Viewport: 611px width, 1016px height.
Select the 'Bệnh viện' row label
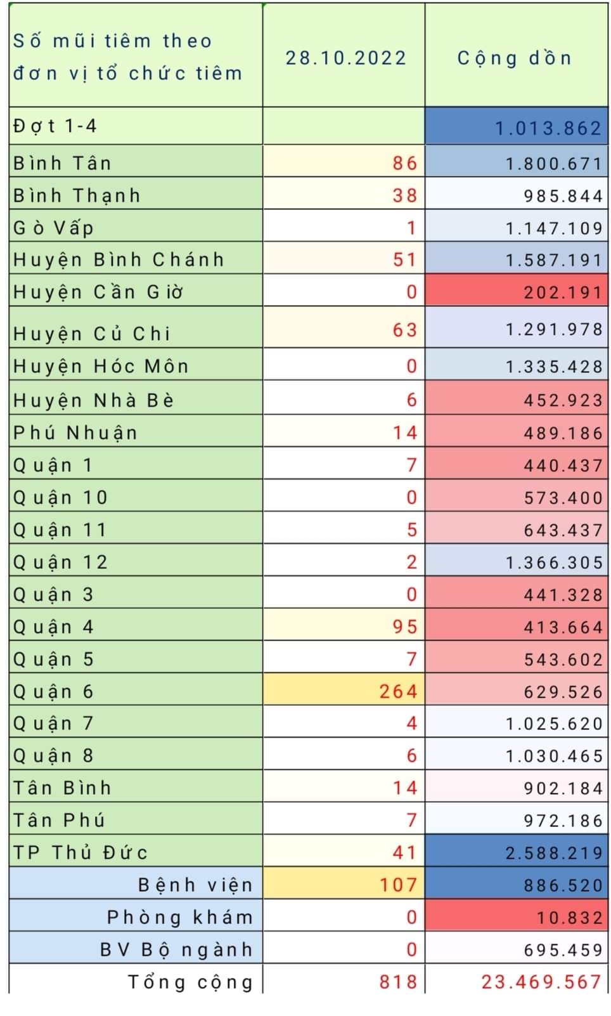coord(195,884)
